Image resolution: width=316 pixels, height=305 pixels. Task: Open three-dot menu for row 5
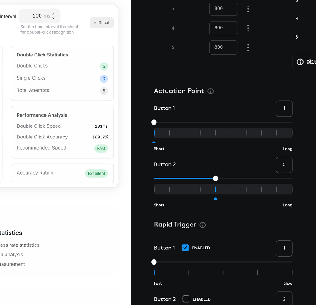click(x=248, y=47)
